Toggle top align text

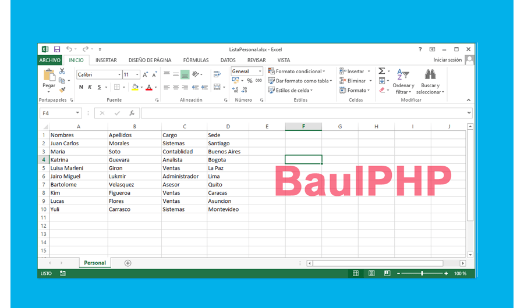point(167,74)
